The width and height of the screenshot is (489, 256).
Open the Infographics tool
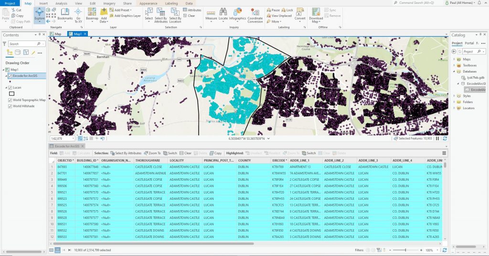(237, 14)
